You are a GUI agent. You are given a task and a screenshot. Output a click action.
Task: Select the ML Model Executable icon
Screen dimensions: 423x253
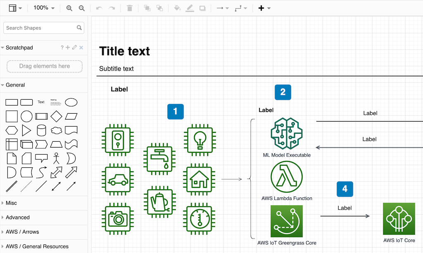(x=287, y=134)
